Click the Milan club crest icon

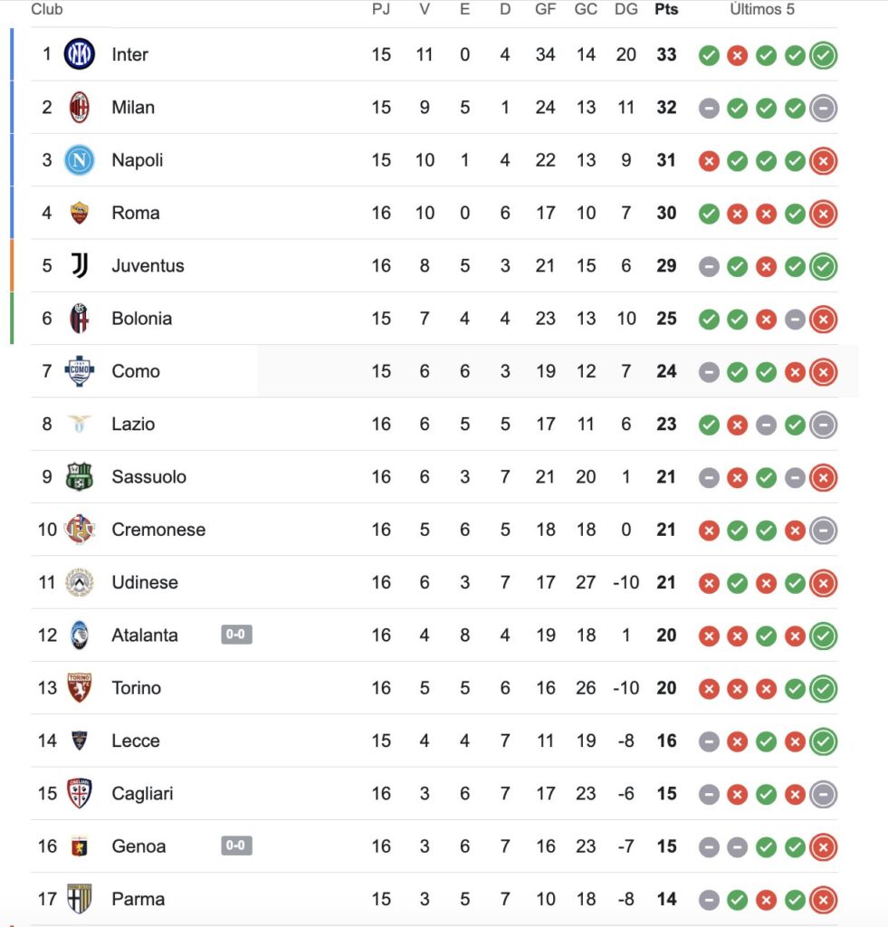(80, 108)
